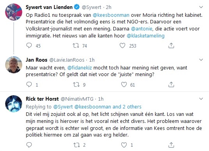Image resolution: width=209 pixels, height=151 pixels.
Task: Open the @keesboonman mention in Sywert's tweet
Action: (111, 15)
